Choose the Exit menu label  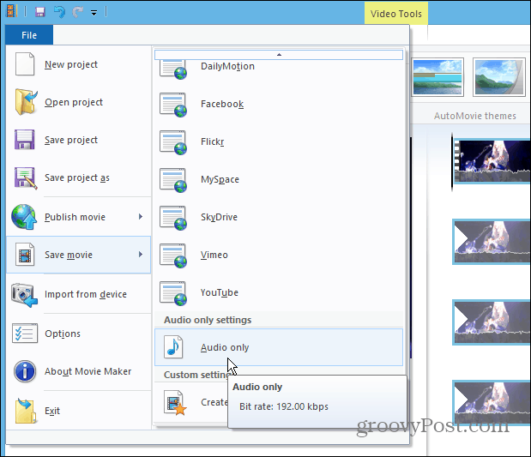click(x=52, y=411)
